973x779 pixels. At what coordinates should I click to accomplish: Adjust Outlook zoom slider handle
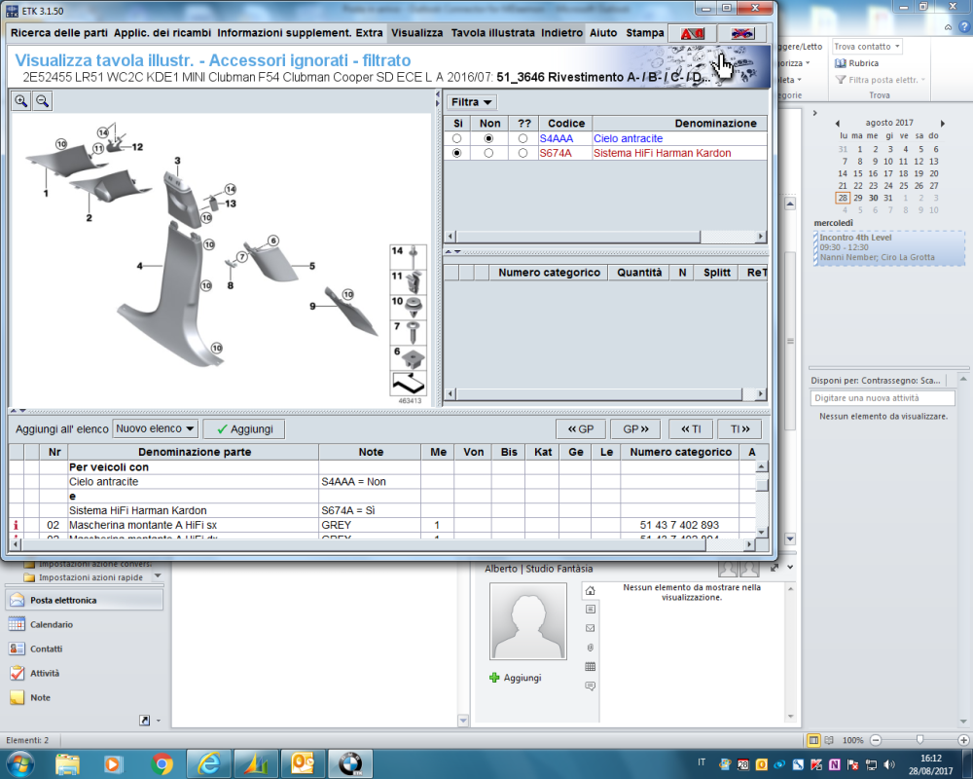click(x=919, y=740)
